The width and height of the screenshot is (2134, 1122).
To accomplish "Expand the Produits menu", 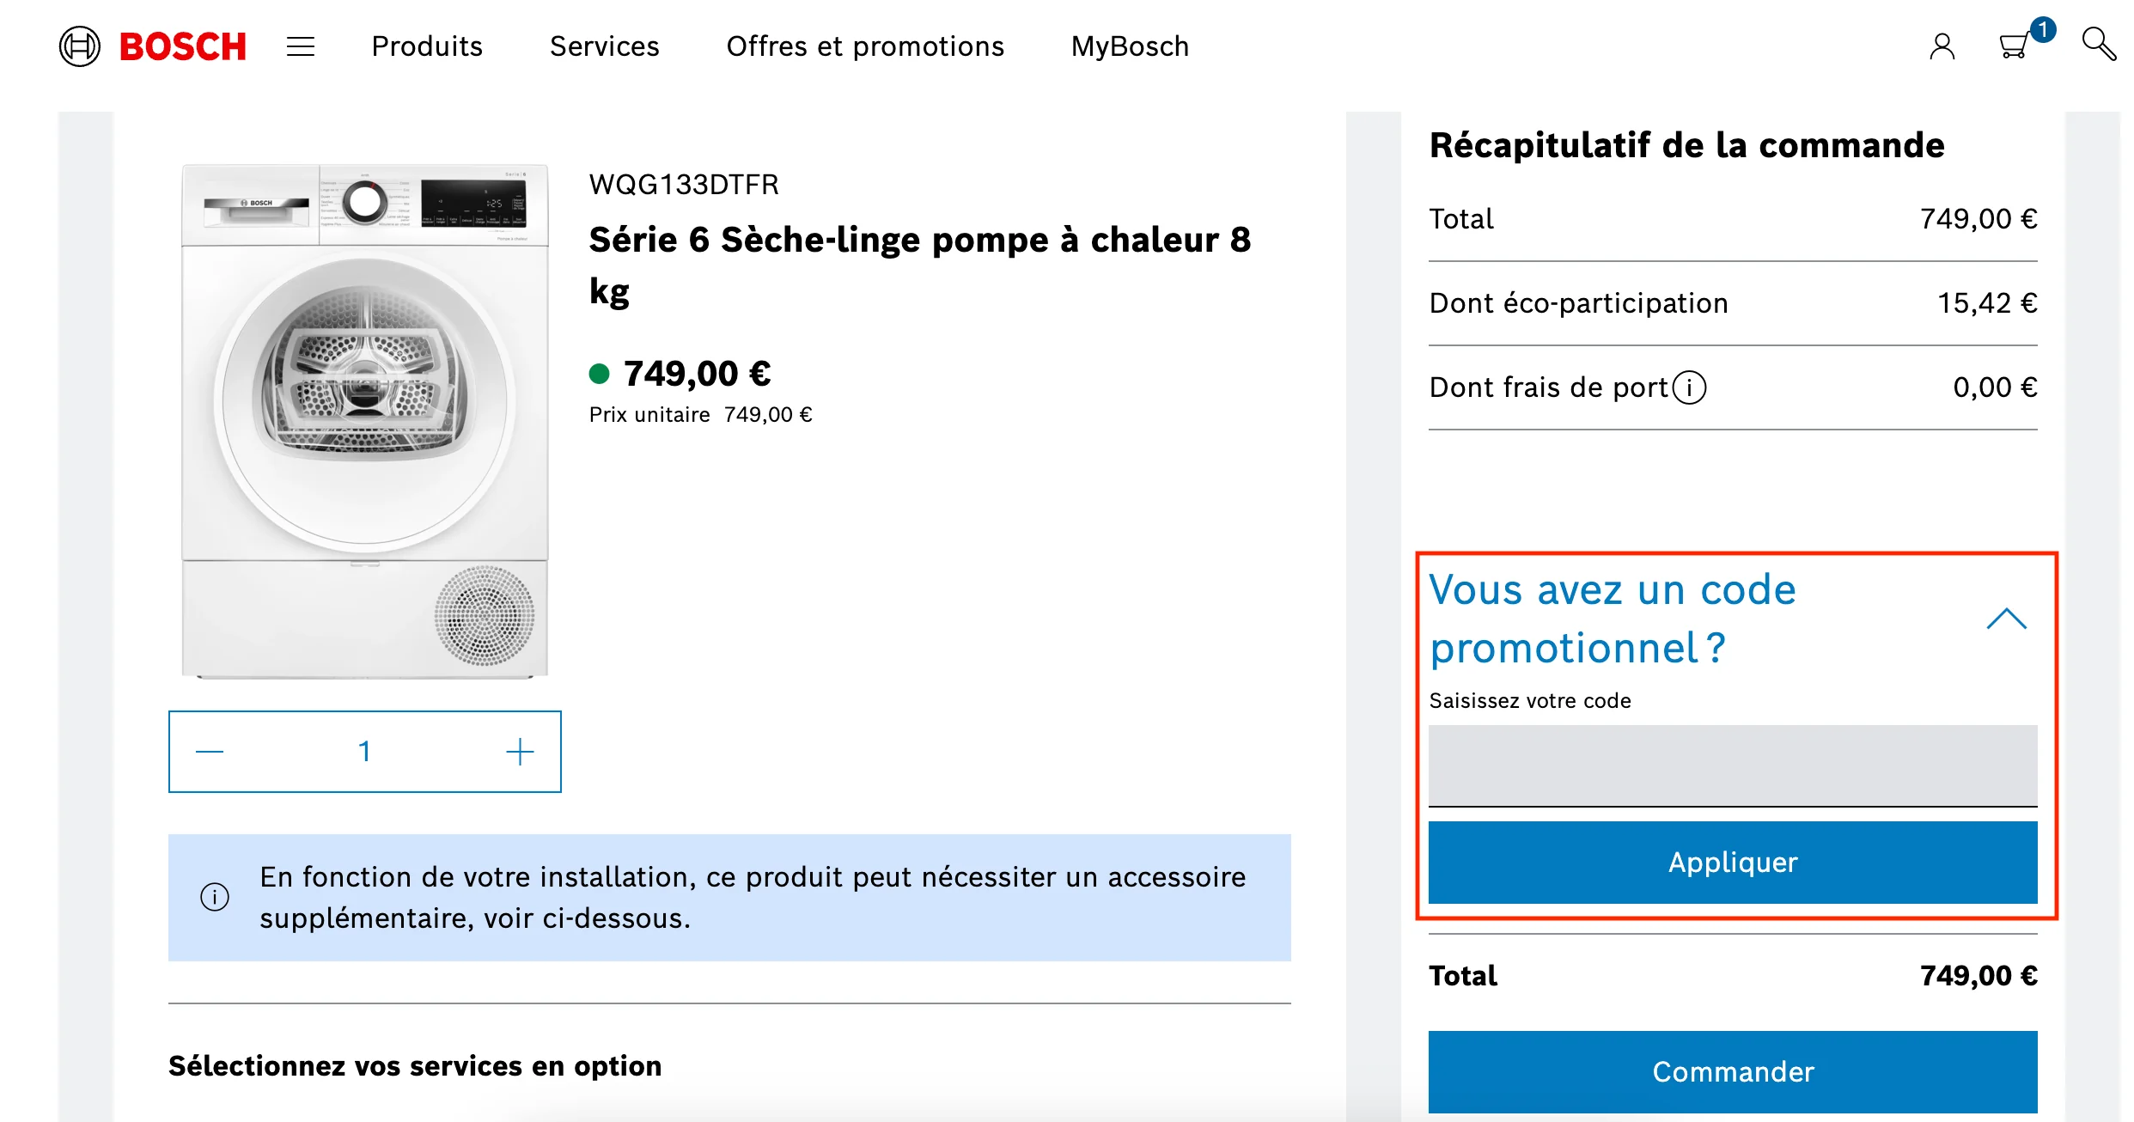I will [426, 46].
